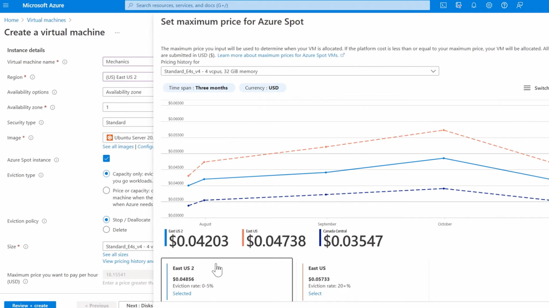Click the East US 2 blue legend swatch
This screenshot has width=549, height=308.
click(165, 238)
